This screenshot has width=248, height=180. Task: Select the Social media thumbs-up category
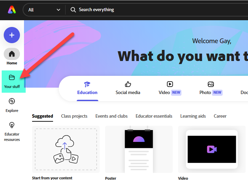pos(128,84)
